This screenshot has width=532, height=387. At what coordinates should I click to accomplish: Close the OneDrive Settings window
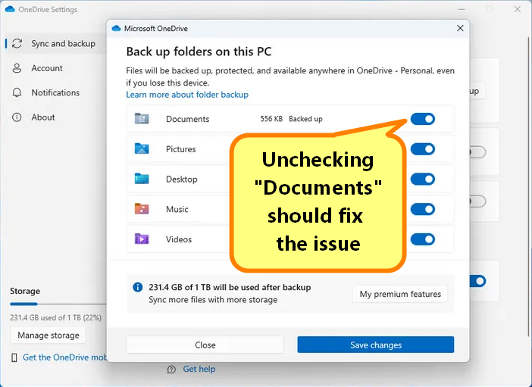pos(517,9)
